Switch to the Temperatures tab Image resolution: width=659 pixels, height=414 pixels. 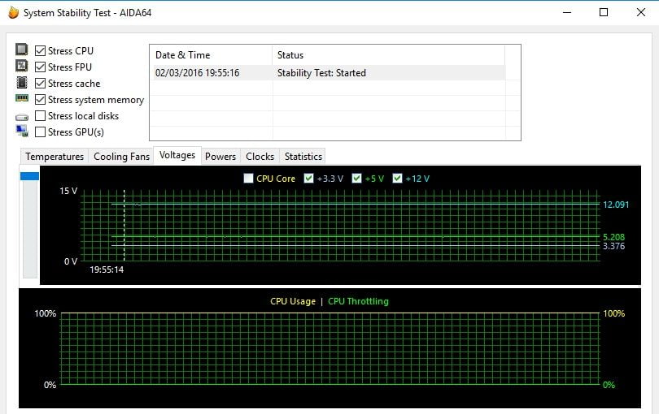55,157
